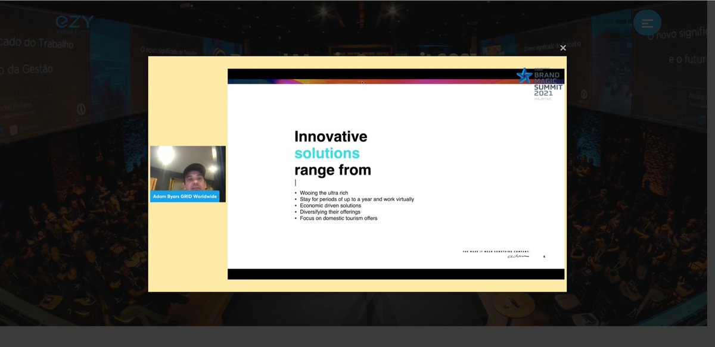Image resolution: width=715 pixels, height=347 pixels.
Task: Open the hamburger menu icon
Action: coord(647,23)
